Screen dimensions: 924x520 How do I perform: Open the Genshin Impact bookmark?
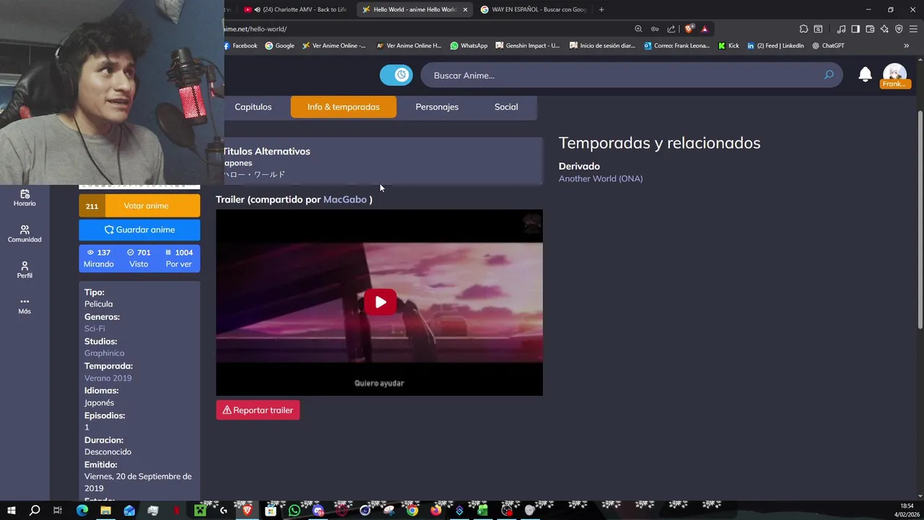(x=528, y=45)
